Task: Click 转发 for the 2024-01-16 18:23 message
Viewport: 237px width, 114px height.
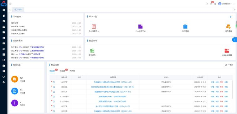Action: tap(217, 87)
